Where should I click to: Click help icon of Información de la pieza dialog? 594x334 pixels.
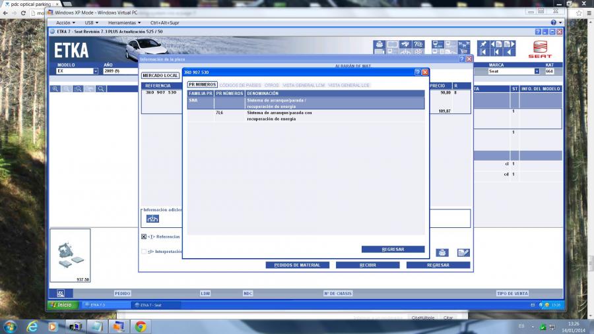(462, 59)
